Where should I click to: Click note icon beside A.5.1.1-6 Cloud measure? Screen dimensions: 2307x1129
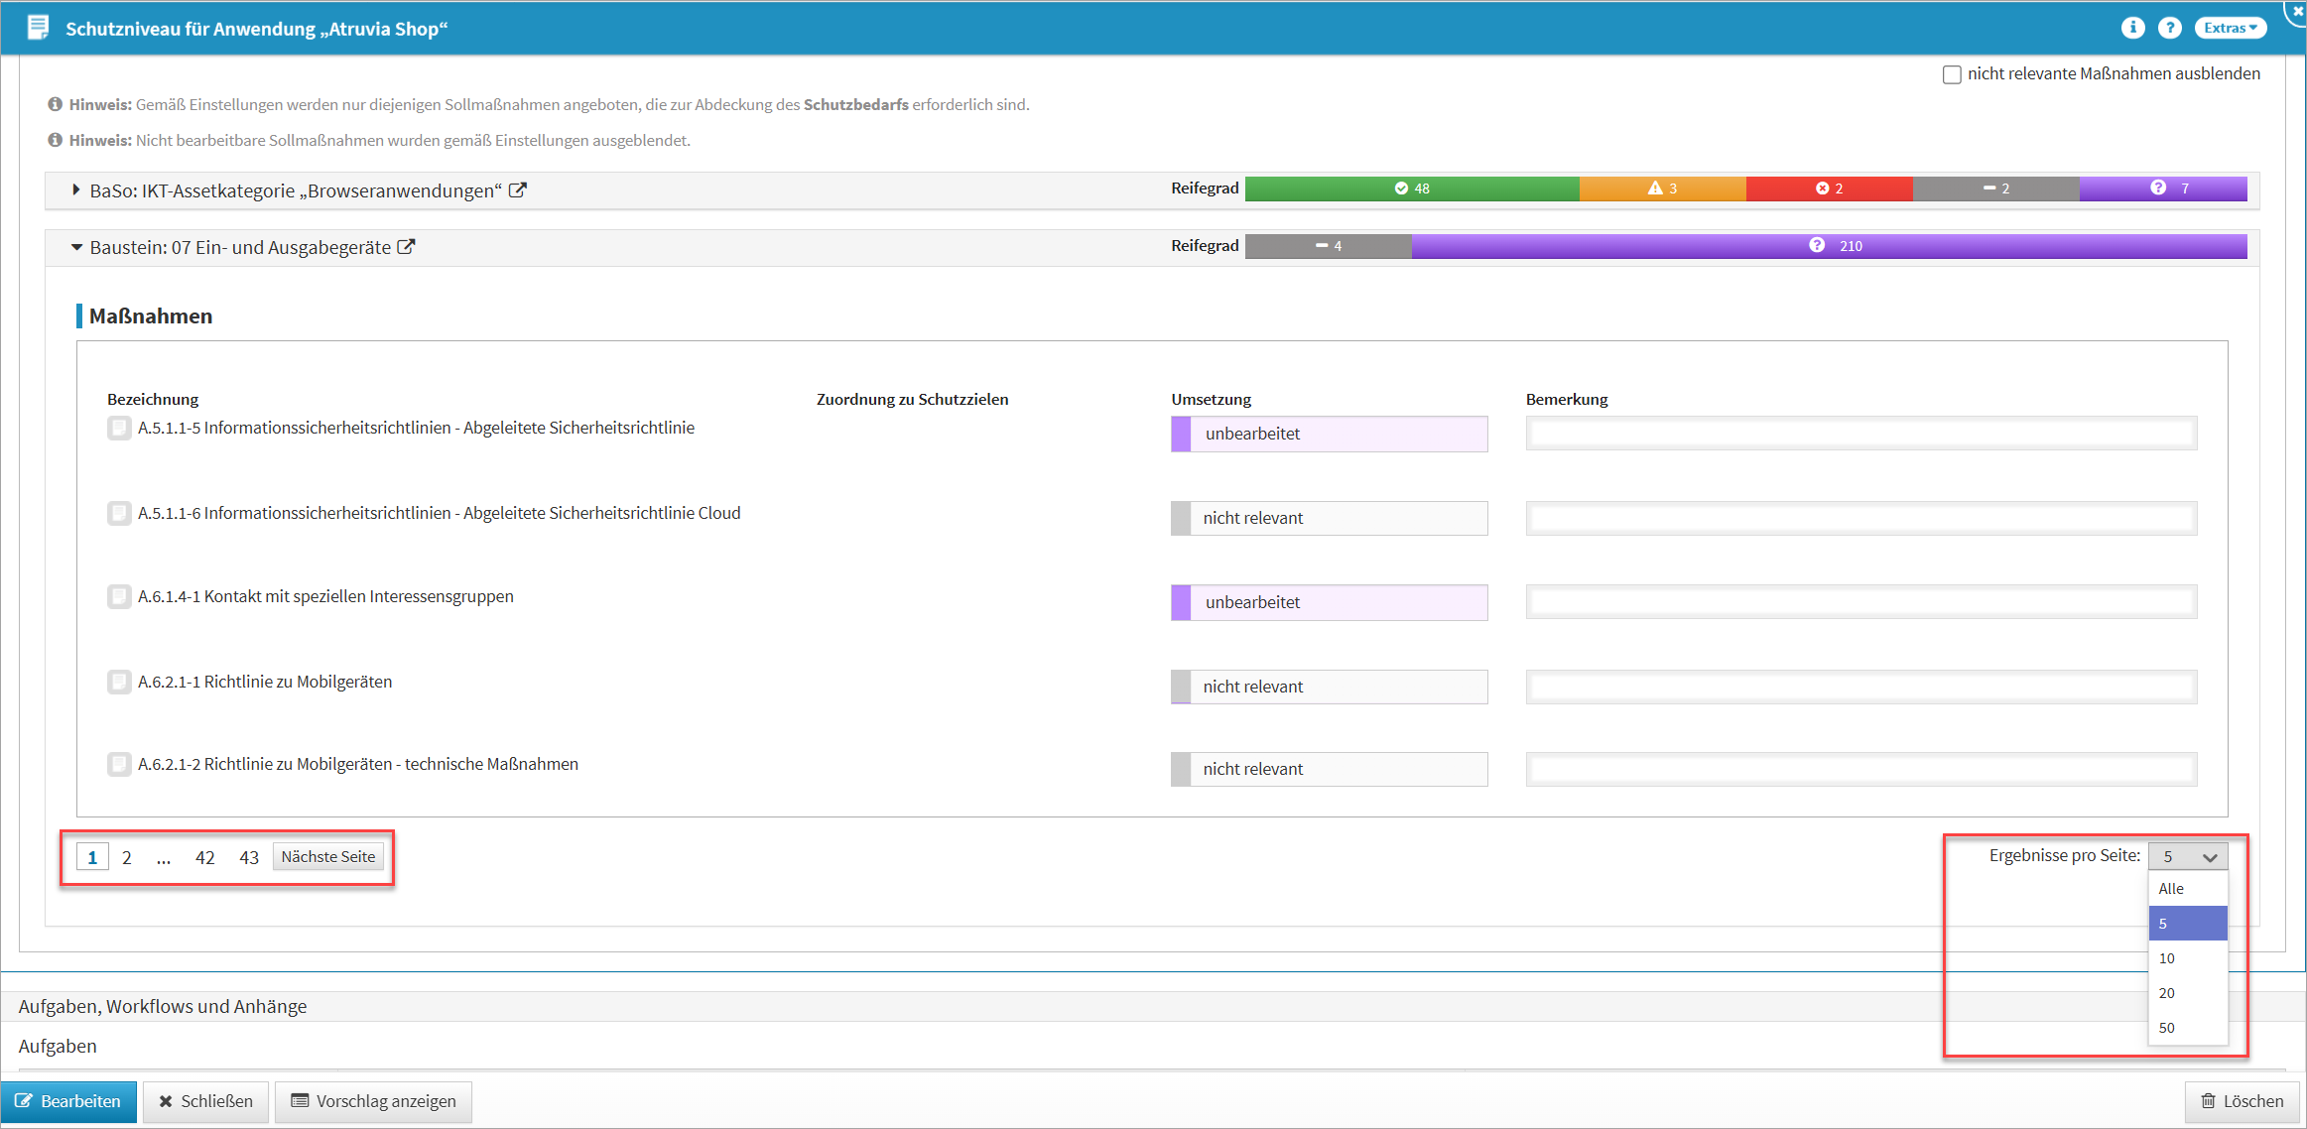[119, 513]
